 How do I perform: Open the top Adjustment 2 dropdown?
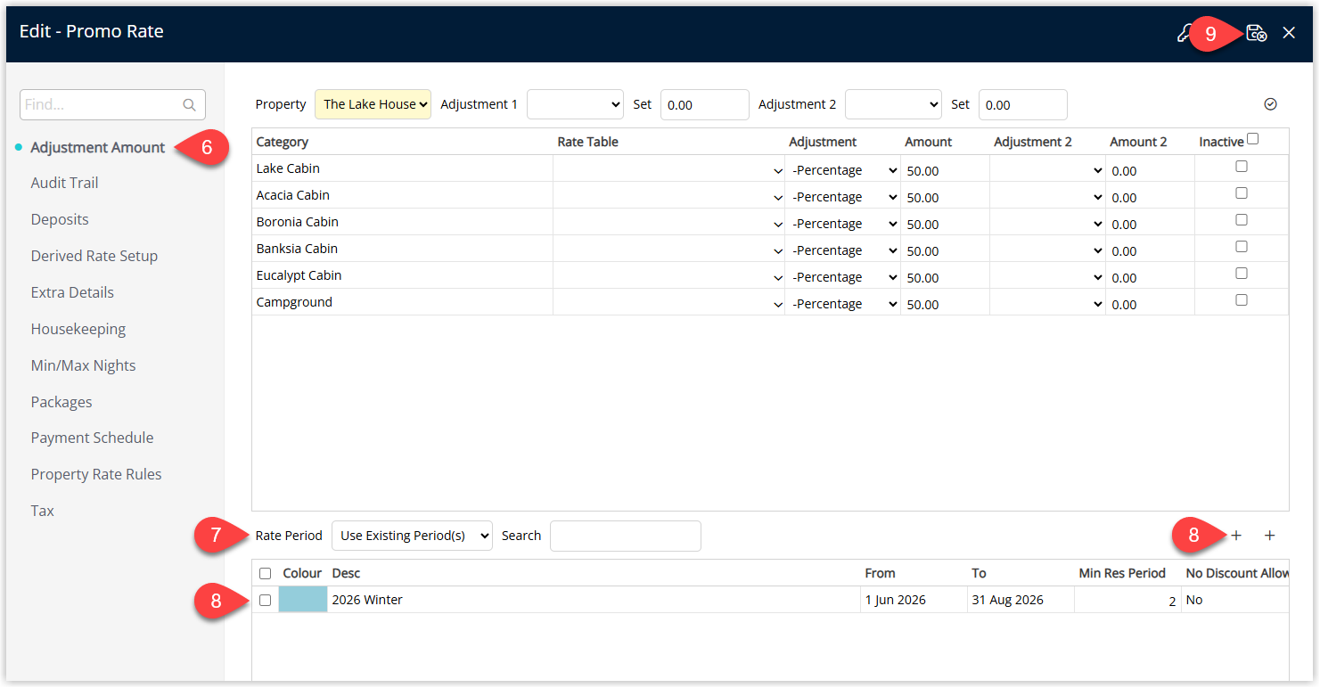893,104
